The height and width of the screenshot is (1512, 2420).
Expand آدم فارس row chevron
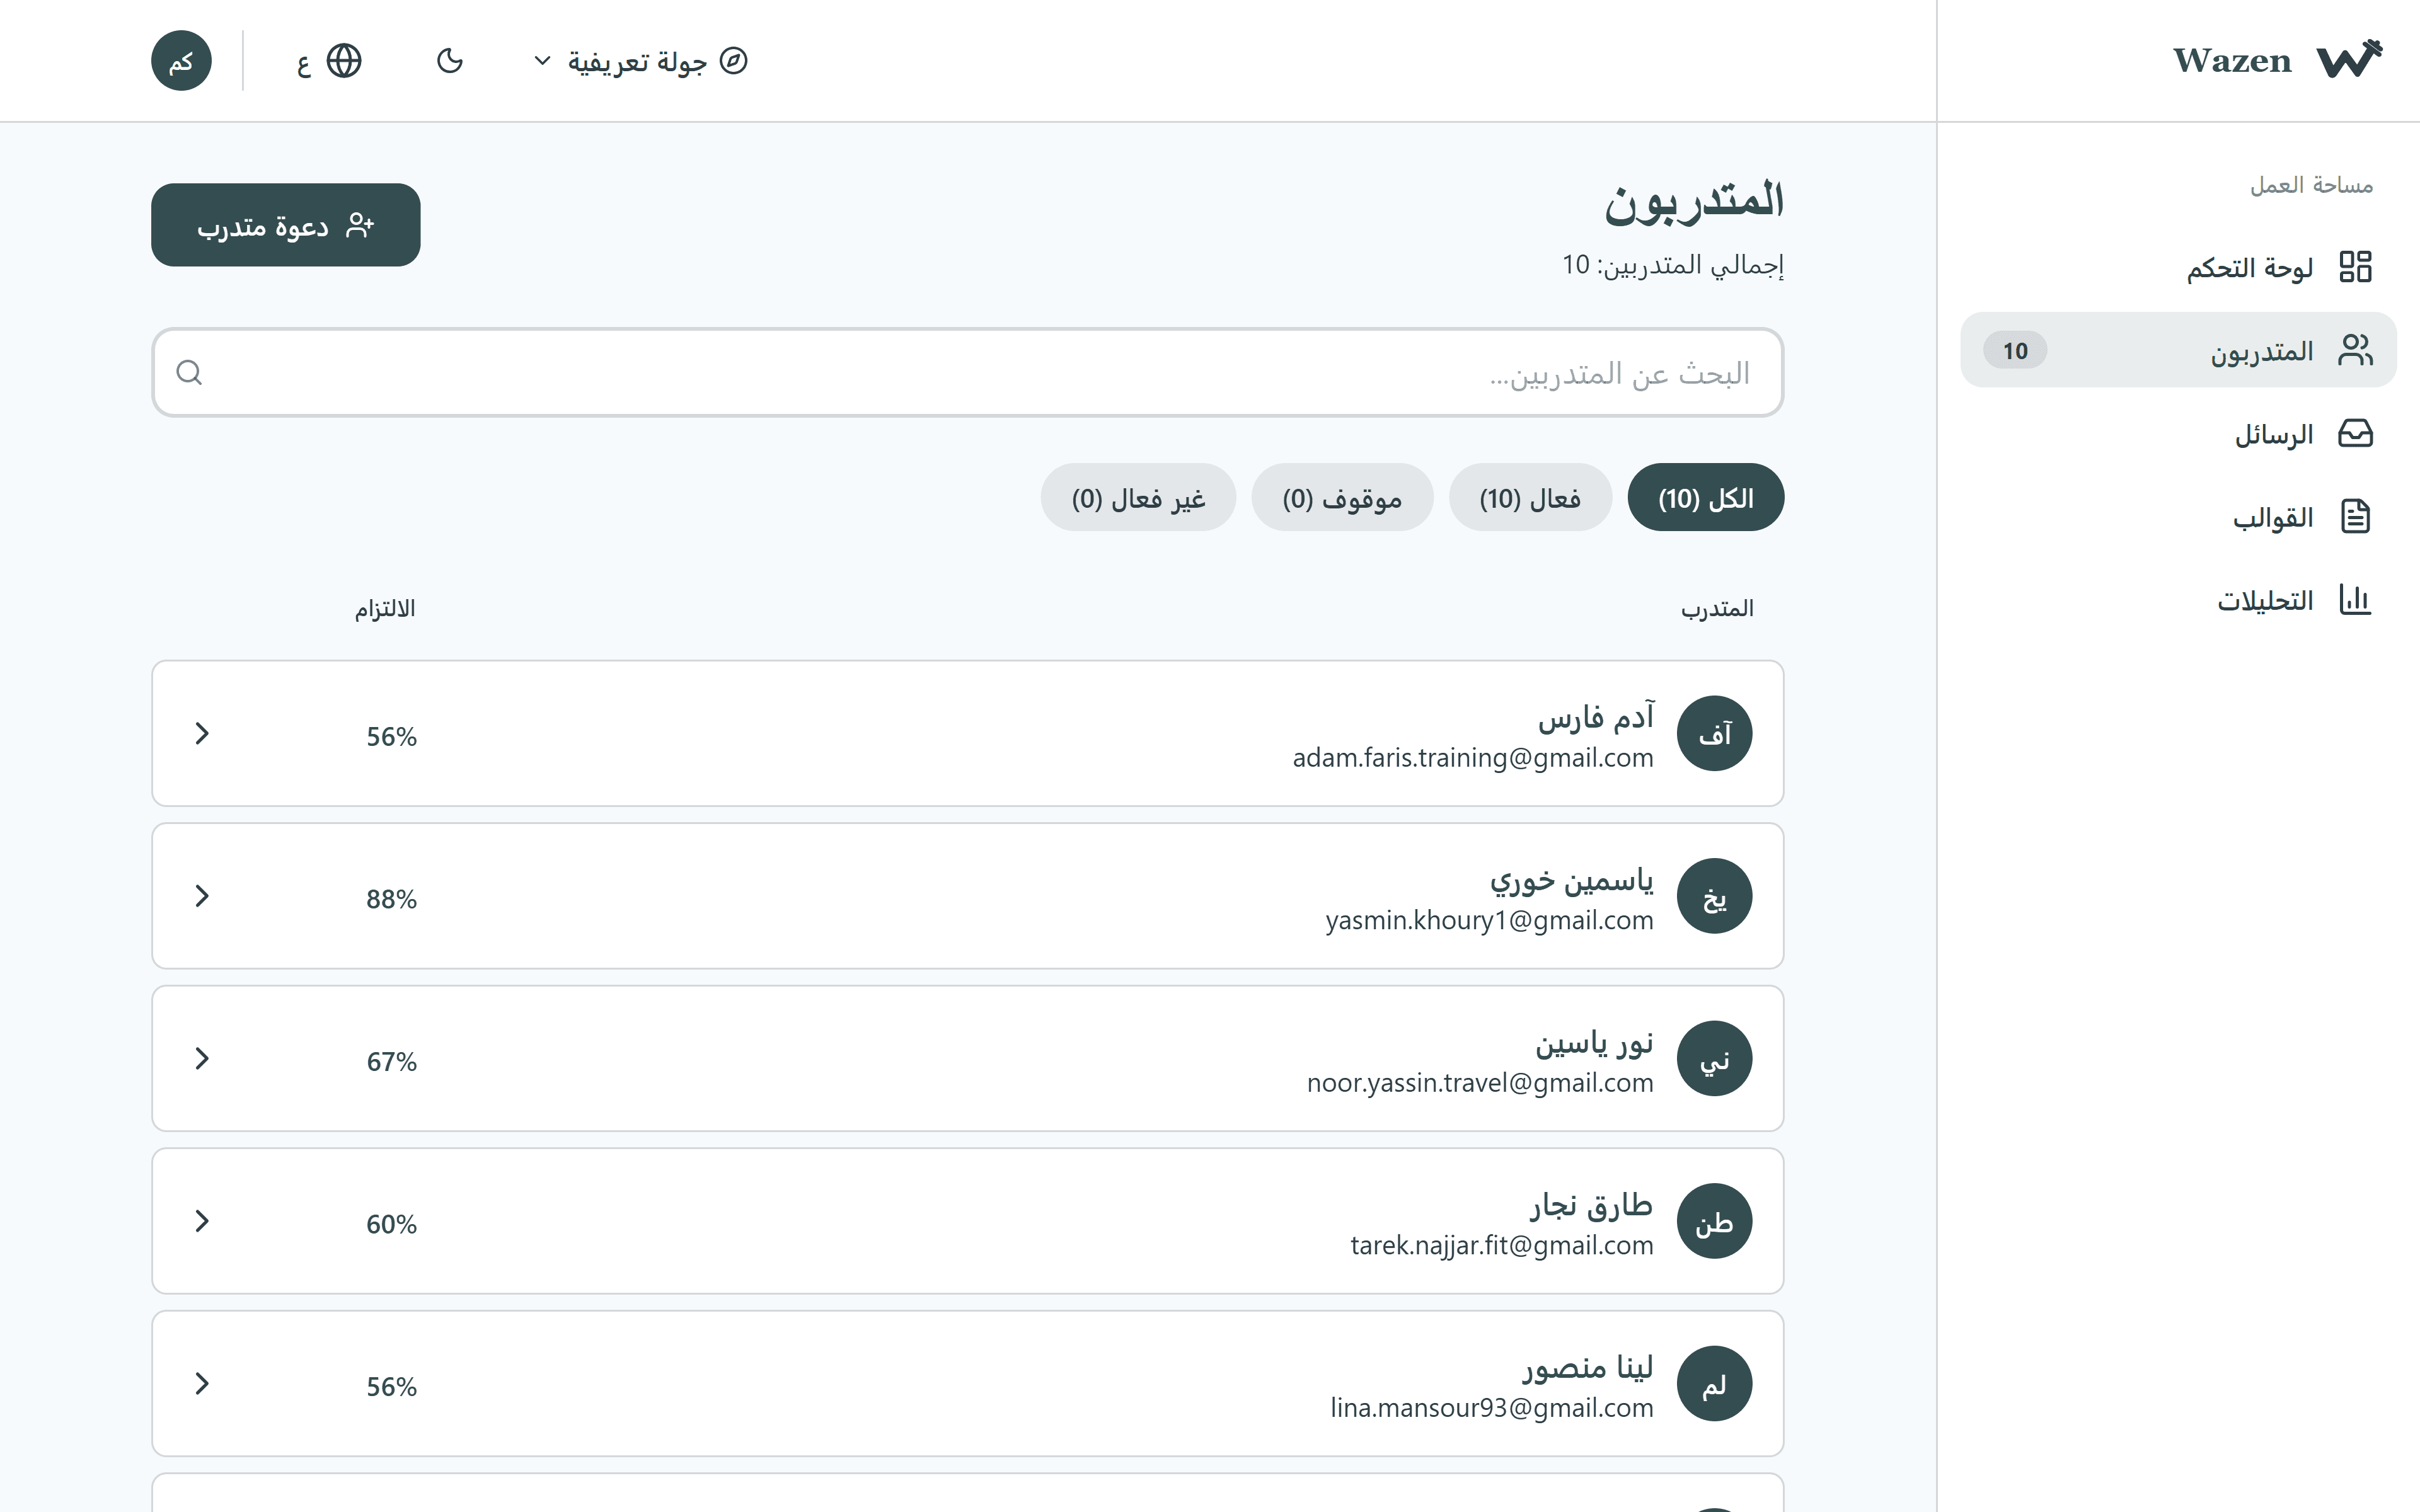tap(202, 734)
